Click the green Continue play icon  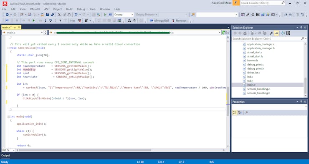[34, 20]
